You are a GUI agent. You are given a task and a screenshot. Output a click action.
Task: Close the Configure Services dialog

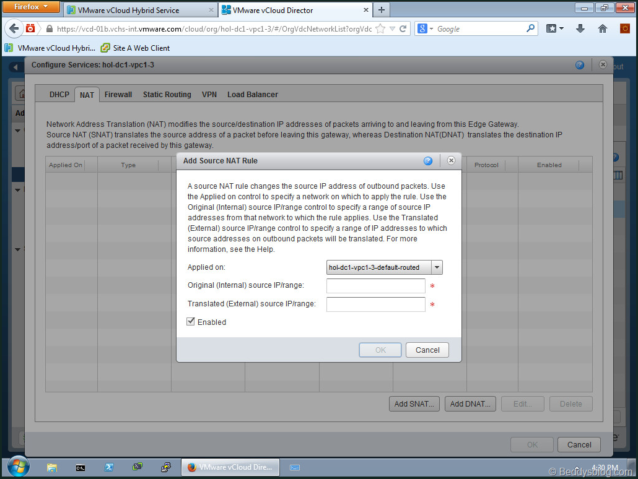pyautogui.click(x=603, y=64)
